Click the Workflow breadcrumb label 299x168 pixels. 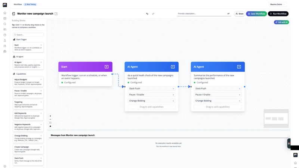[x=18, y=4]
